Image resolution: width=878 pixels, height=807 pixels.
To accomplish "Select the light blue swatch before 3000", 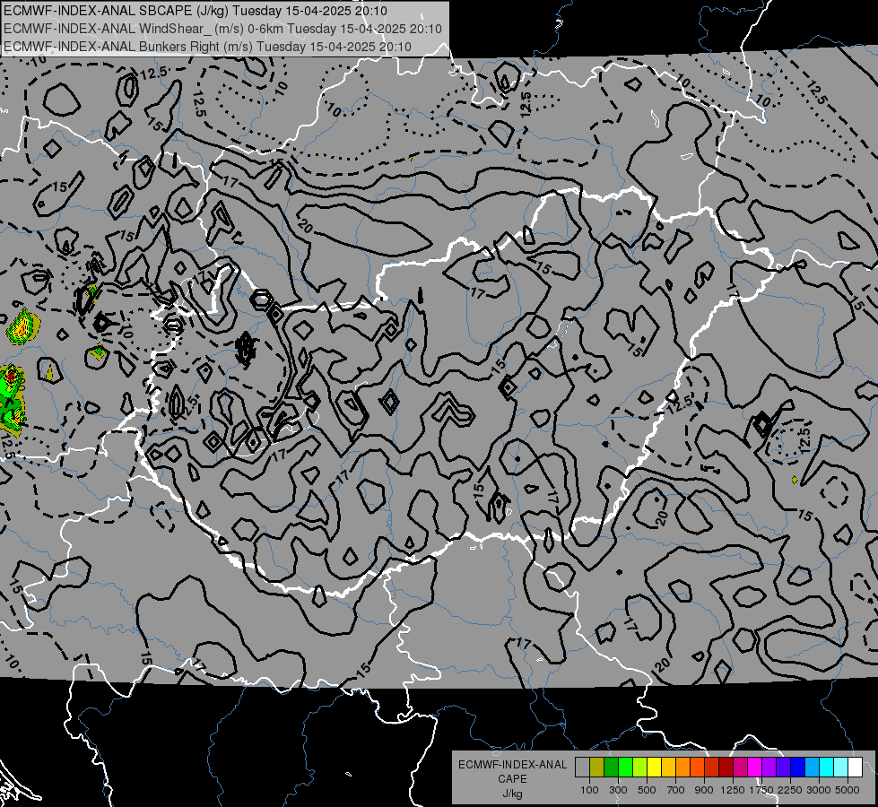I will click(813, 767).
